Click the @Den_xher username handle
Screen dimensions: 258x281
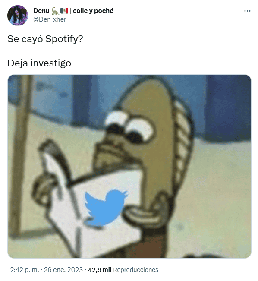click(50, 19)
